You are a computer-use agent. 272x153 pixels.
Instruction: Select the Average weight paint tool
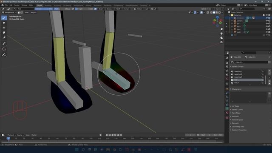(4, 28)
